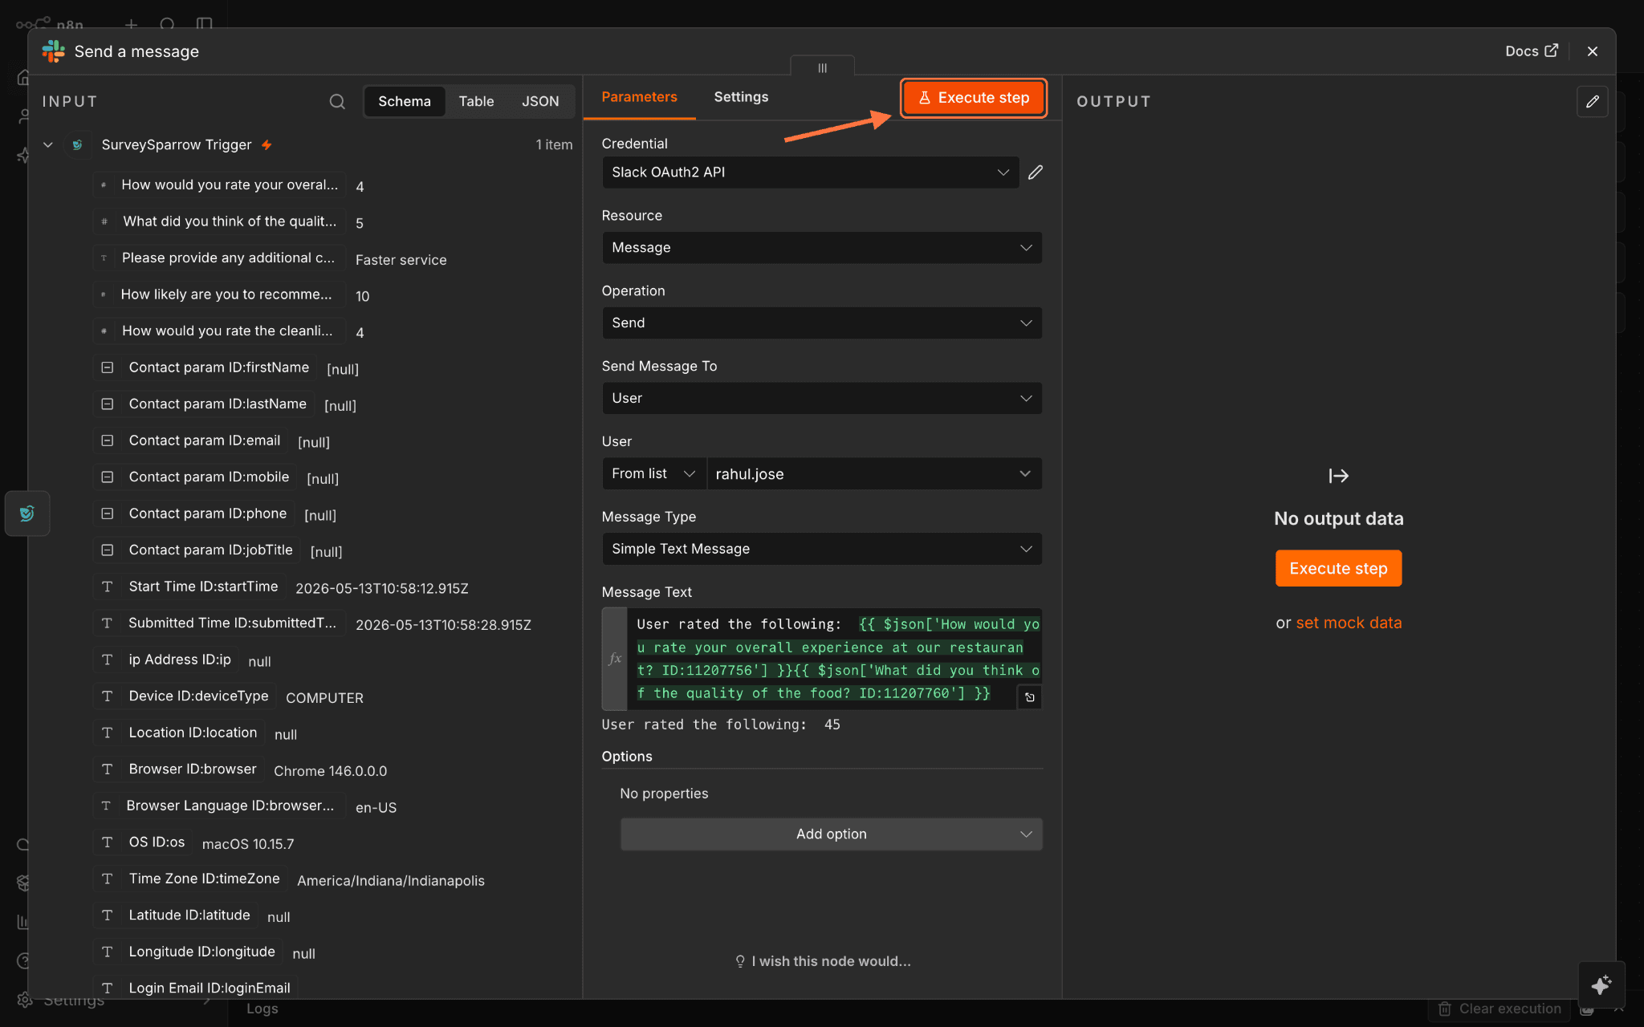Screen dimensions: 1644x1027
Task: Collapse the SurveySparrow Trigger node
Action: [48, 145]
